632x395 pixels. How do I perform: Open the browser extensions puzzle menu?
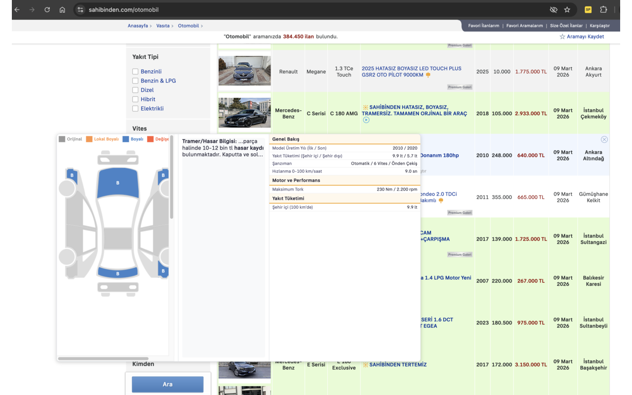(603, 10)
